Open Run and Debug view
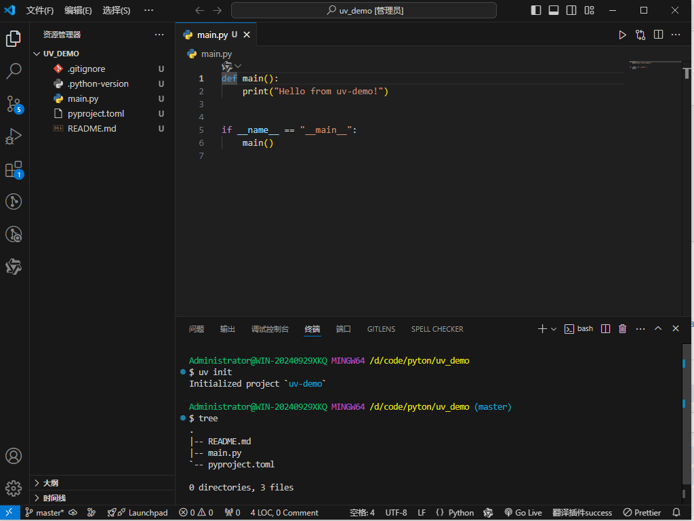The width and height of the screenshot is (694, 521). pyautogui.click(x=14, y=136)
